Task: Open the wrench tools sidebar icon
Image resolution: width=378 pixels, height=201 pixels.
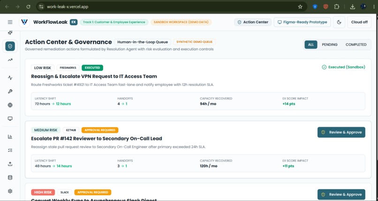Action: (10, 91)
